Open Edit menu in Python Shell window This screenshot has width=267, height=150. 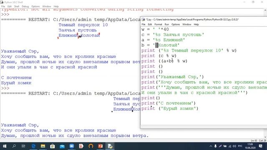pos(10,7)
